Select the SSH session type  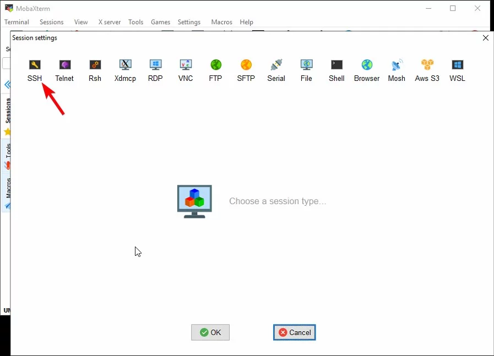click(x=35, y=70)
